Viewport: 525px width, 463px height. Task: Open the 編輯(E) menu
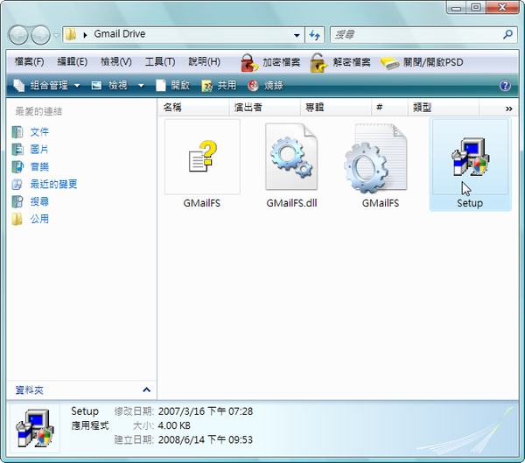(x=73, y=62)
